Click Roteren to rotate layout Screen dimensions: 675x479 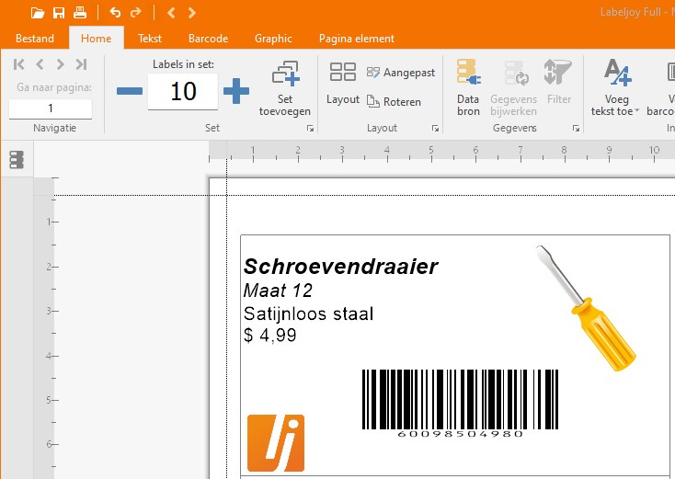(x=394, y=102)
